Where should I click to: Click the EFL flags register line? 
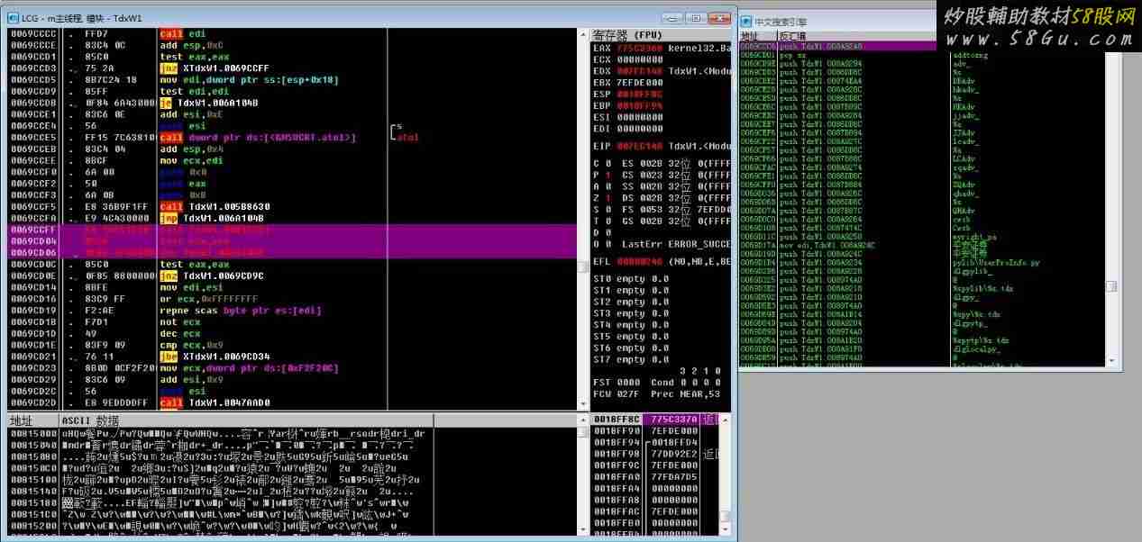tap(662, 261)
